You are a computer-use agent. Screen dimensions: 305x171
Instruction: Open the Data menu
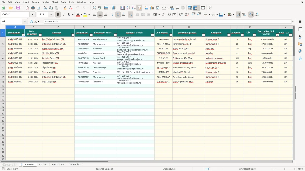[x=63, y=2]
